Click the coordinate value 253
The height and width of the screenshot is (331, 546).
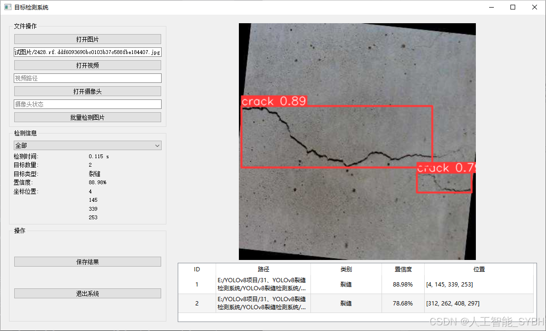coord(93,217)
